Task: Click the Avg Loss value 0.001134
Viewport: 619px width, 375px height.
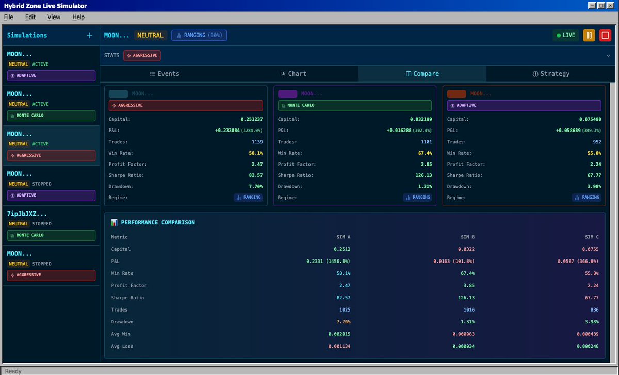Action: pos(339,346)
